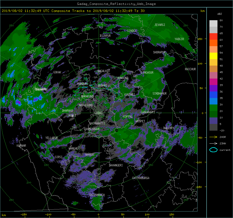Click the JEVARGI city label
Viewport: 233px width, 218px height.
click(x=160, y=25)
